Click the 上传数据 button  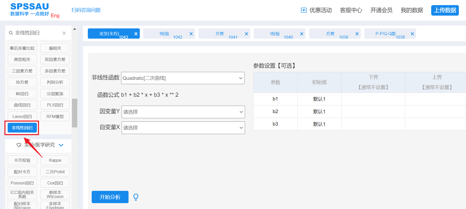pyautogui.click(x=445, y=10)
